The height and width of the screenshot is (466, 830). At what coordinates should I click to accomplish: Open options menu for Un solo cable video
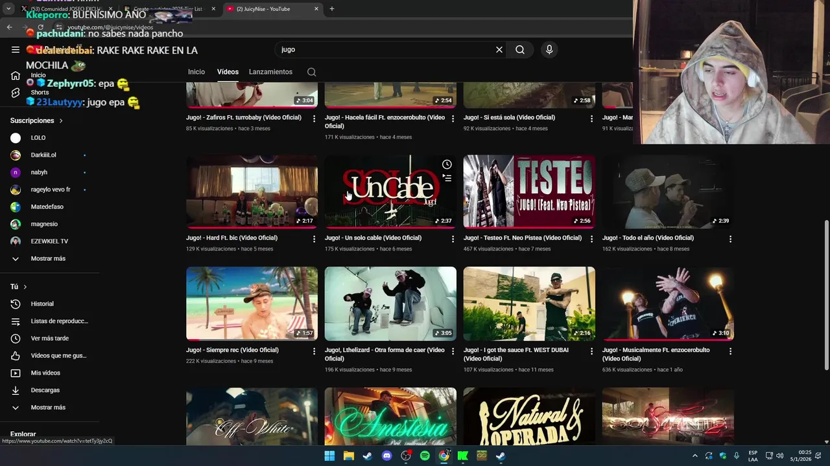[453, 239]
